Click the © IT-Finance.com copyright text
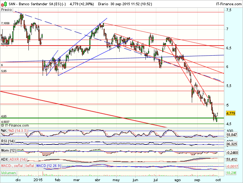This screenshot has width=243, height=183. pyautogui.click(x=15, y=125)
